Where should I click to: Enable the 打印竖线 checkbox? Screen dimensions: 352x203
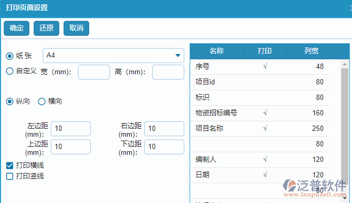[x=10, y=176]
